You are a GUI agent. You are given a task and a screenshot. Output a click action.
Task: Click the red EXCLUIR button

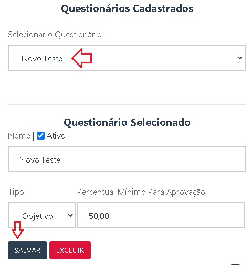pyautogui.click(x=70, y=250)
